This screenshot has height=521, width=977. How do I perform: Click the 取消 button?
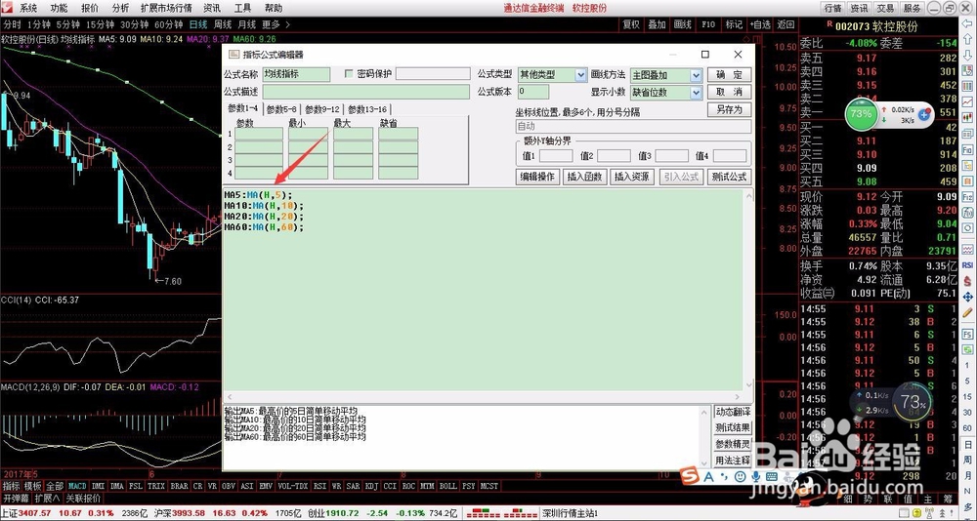click(x=729, y=92)
